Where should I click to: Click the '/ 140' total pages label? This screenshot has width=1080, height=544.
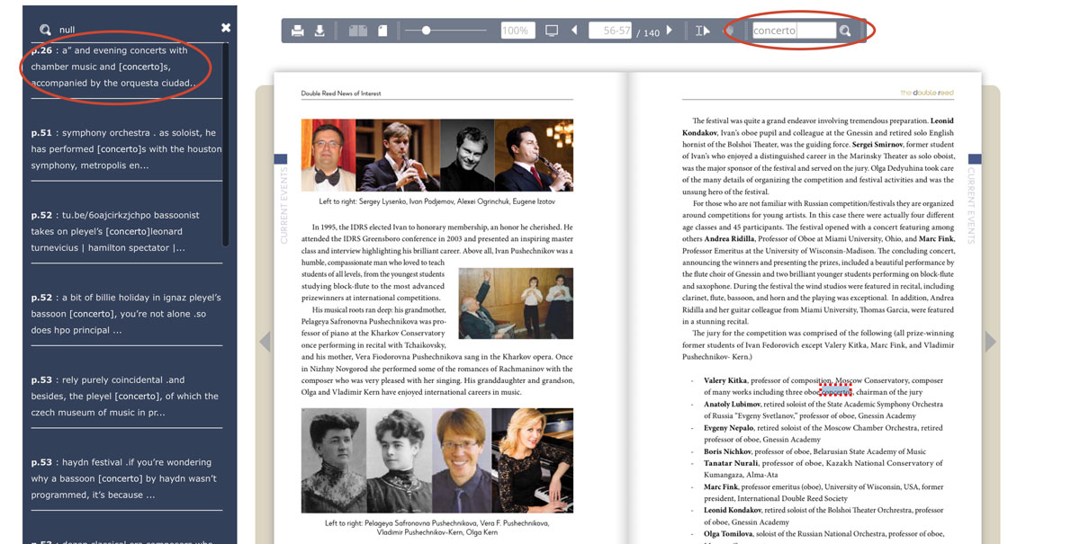pyautogui.click(x=648, y=32)
